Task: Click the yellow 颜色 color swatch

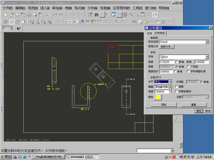Action: [158, 97]
